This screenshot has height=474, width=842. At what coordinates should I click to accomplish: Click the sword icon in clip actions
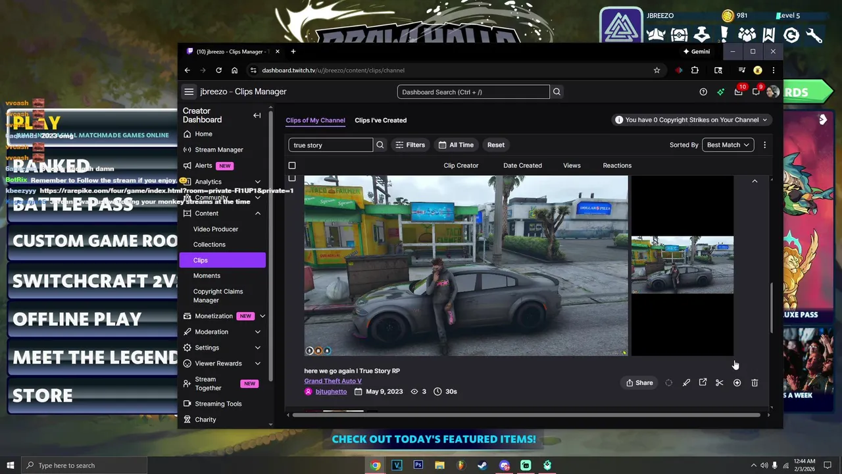pos(686,382)
